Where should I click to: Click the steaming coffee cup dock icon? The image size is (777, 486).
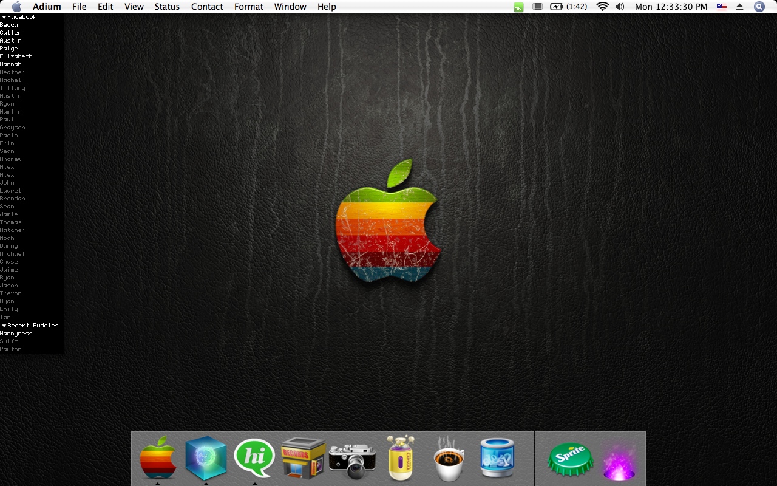click(x=449, y=459)
